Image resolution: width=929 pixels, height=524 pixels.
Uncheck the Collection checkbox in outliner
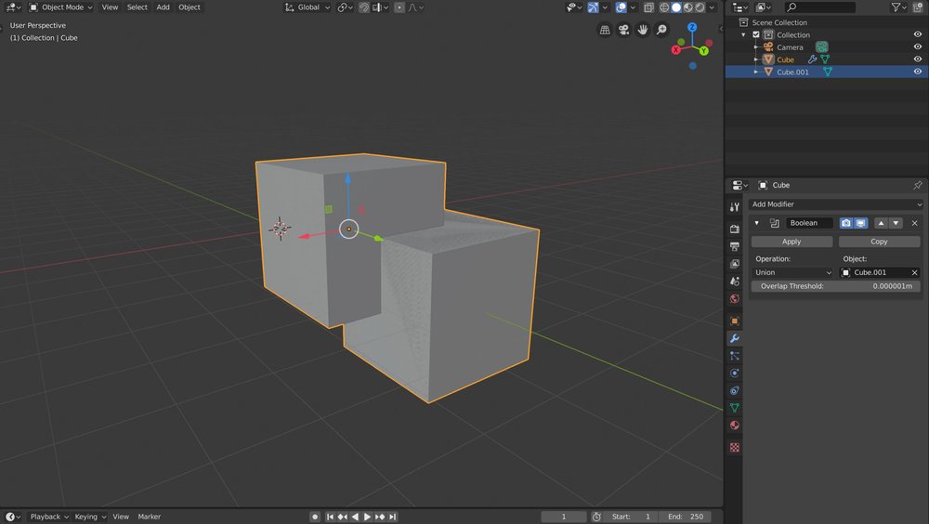click(x=756, y=34)
